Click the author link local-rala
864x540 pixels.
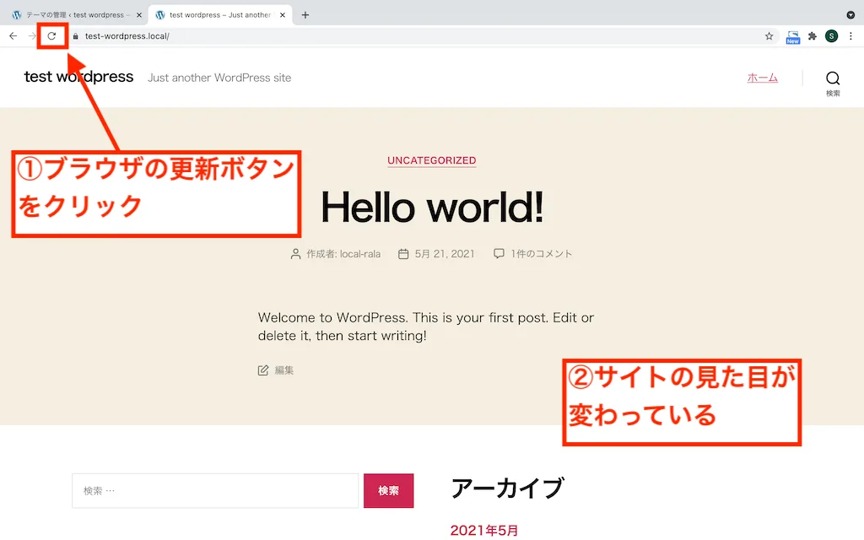(x=360, y=253)
